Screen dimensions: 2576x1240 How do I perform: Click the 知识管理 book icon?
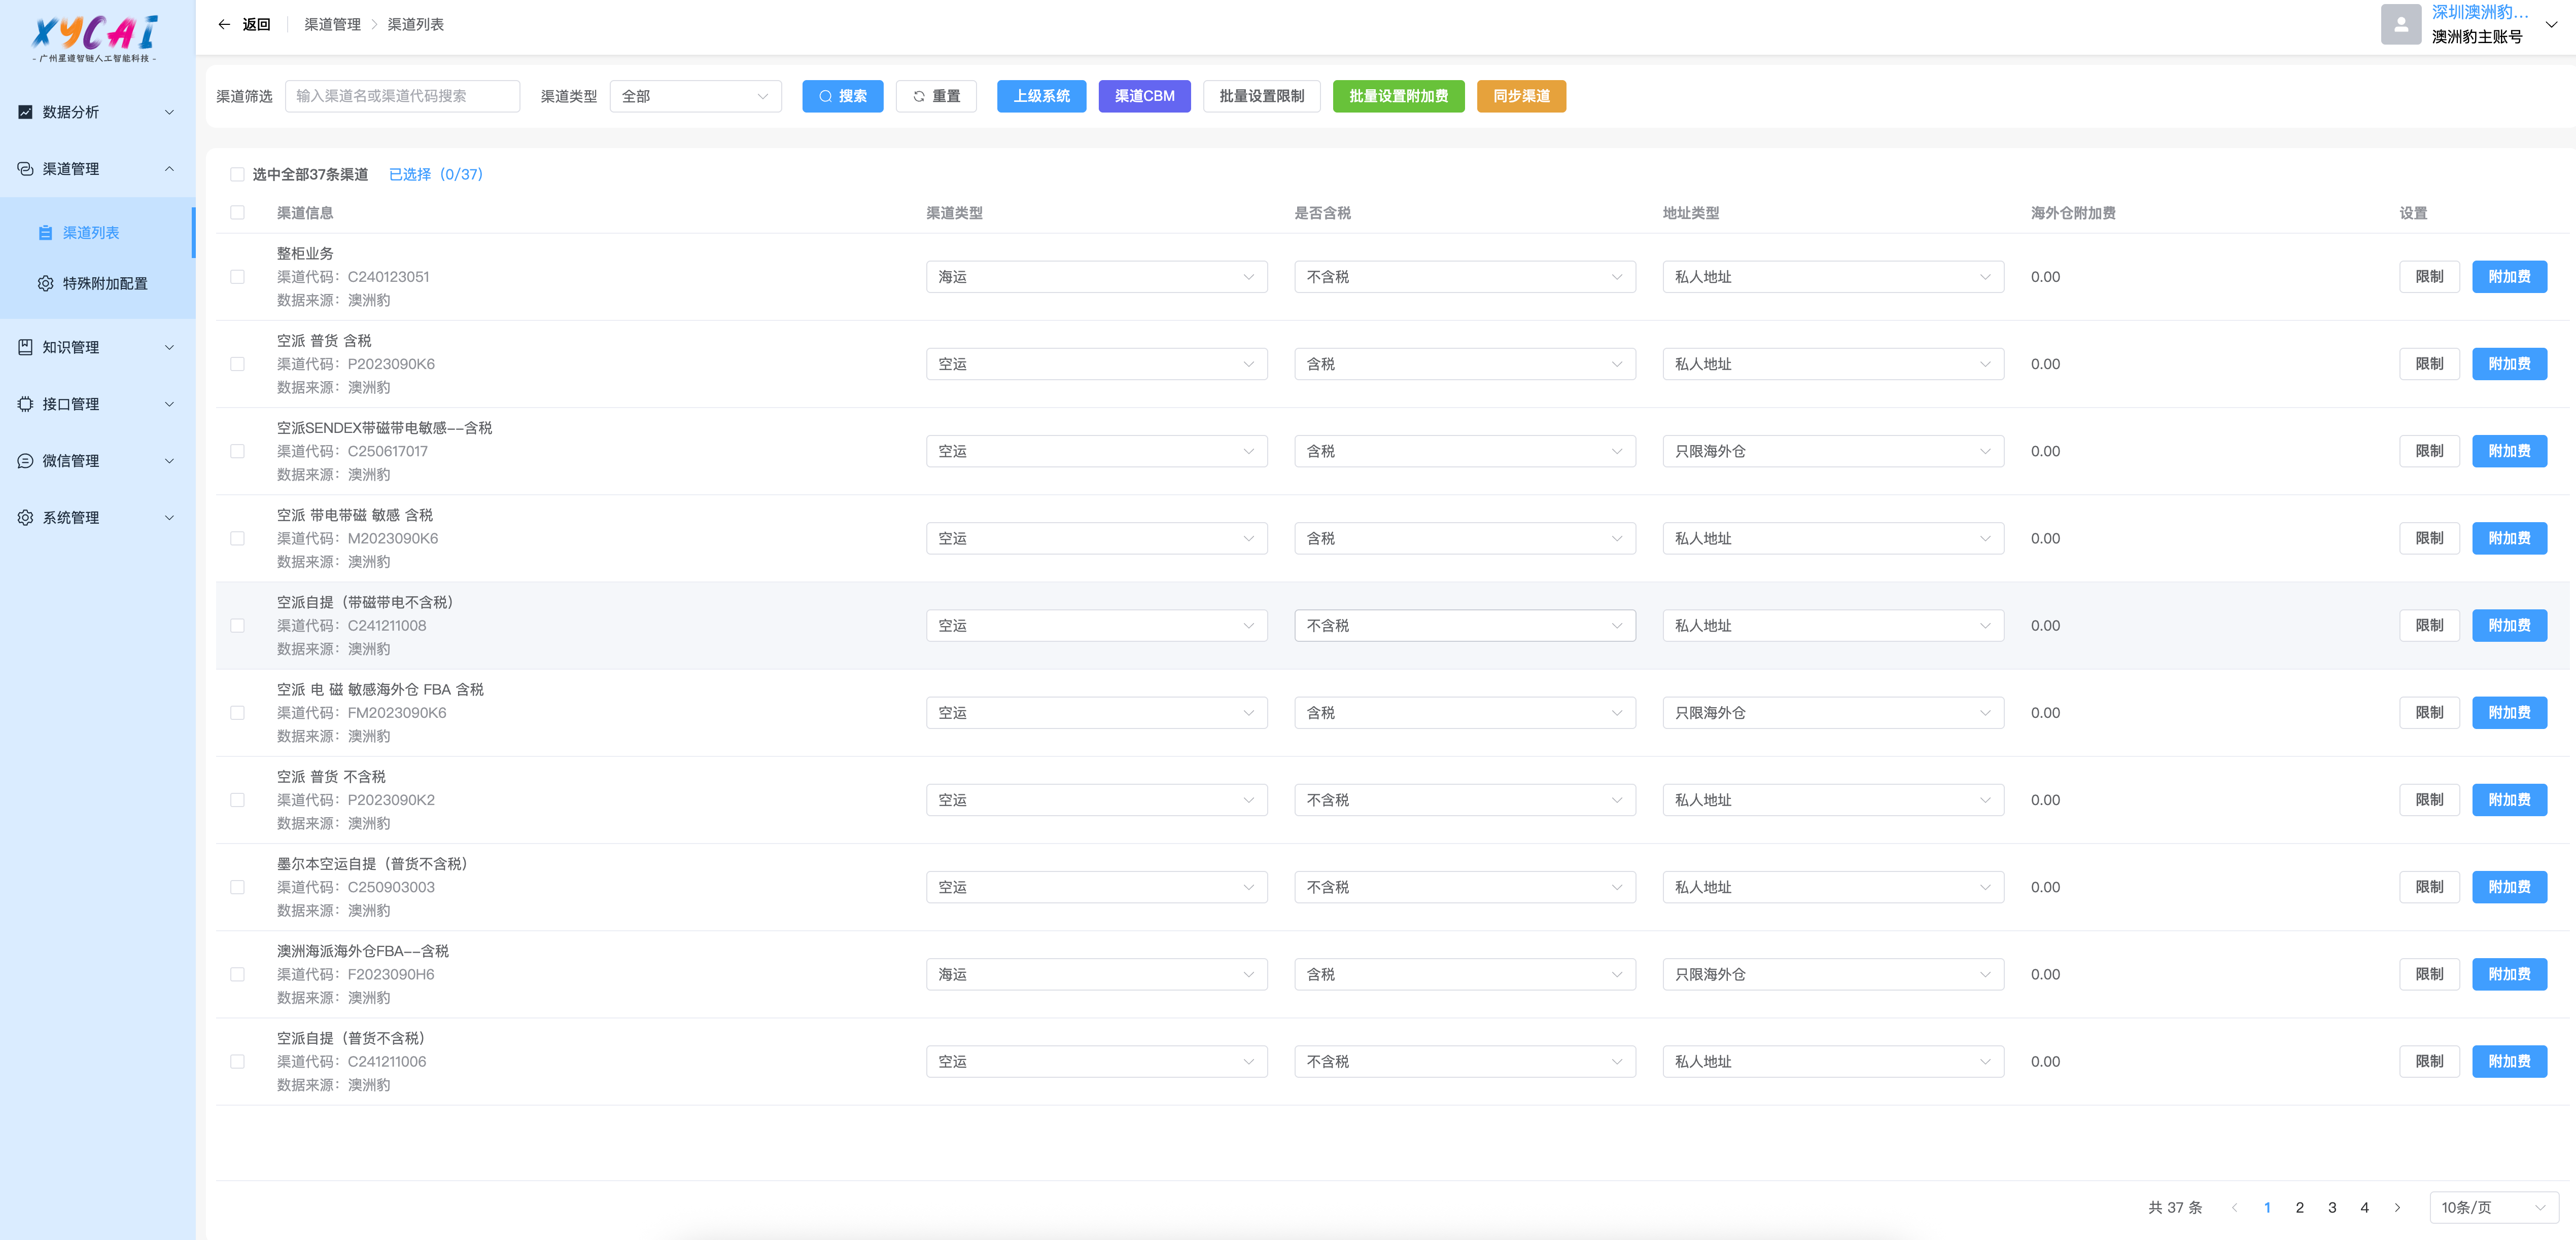pyautogui.click(x=25, y=347)
